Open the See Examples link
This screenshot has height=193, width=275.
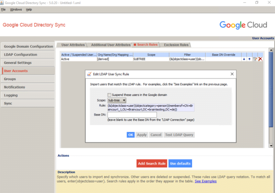[x=205, y=181]
